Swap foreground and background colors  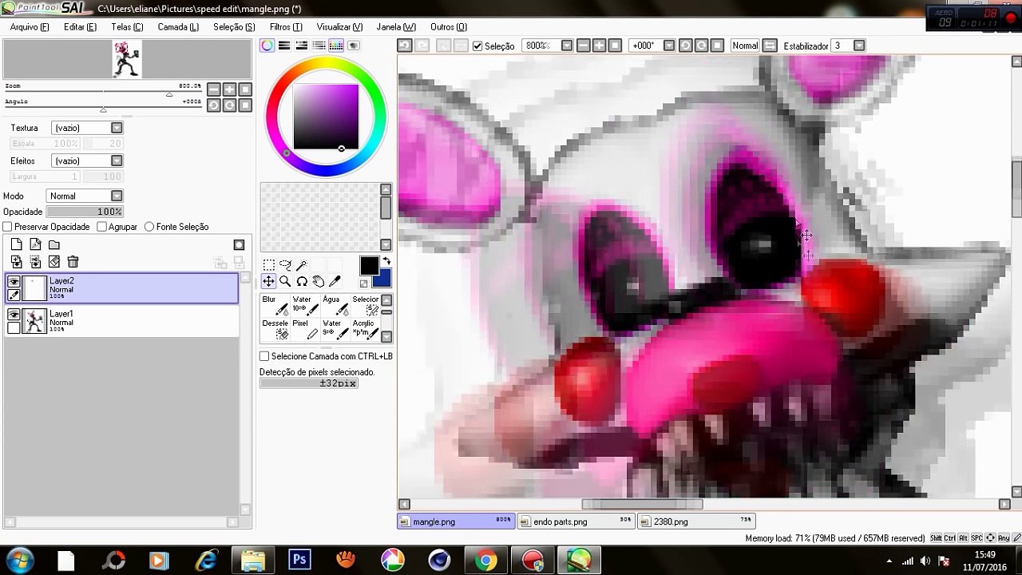click(x=387, y=261)
